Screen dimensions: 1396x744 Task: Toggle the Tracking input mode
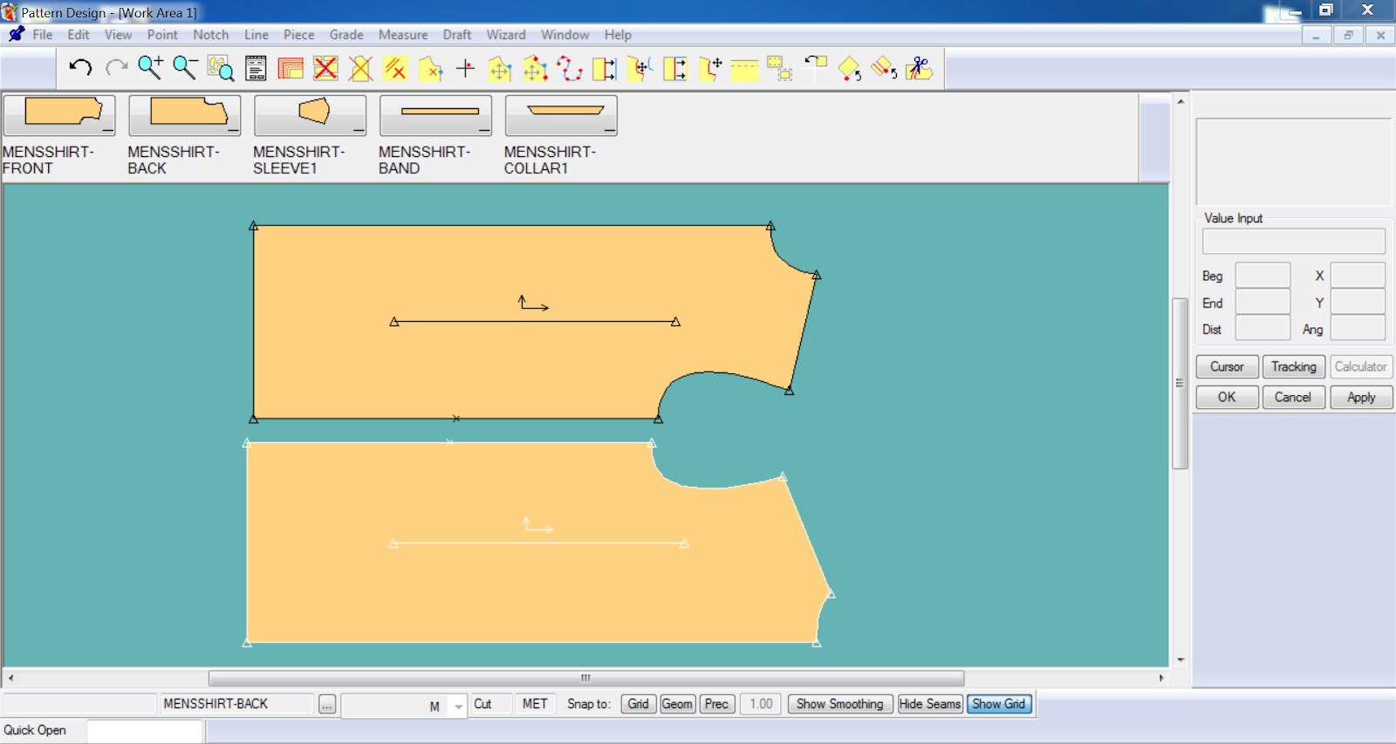tap(1293, 367)
